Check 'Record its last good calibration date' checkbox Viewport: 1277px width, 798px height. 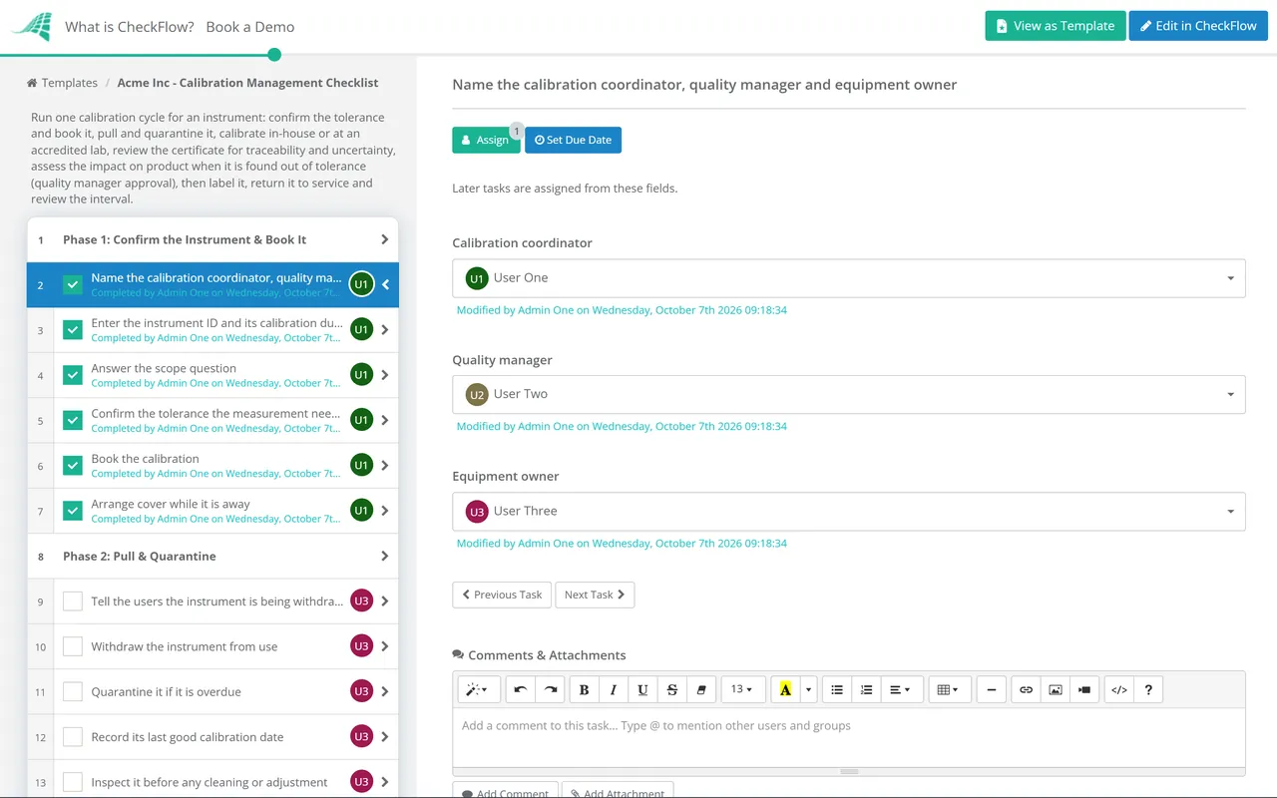click(x=73, y=737)
